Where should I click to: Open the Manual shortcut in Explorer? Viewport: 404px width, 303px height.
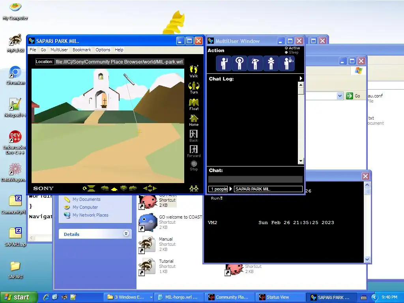pos(157,244)
